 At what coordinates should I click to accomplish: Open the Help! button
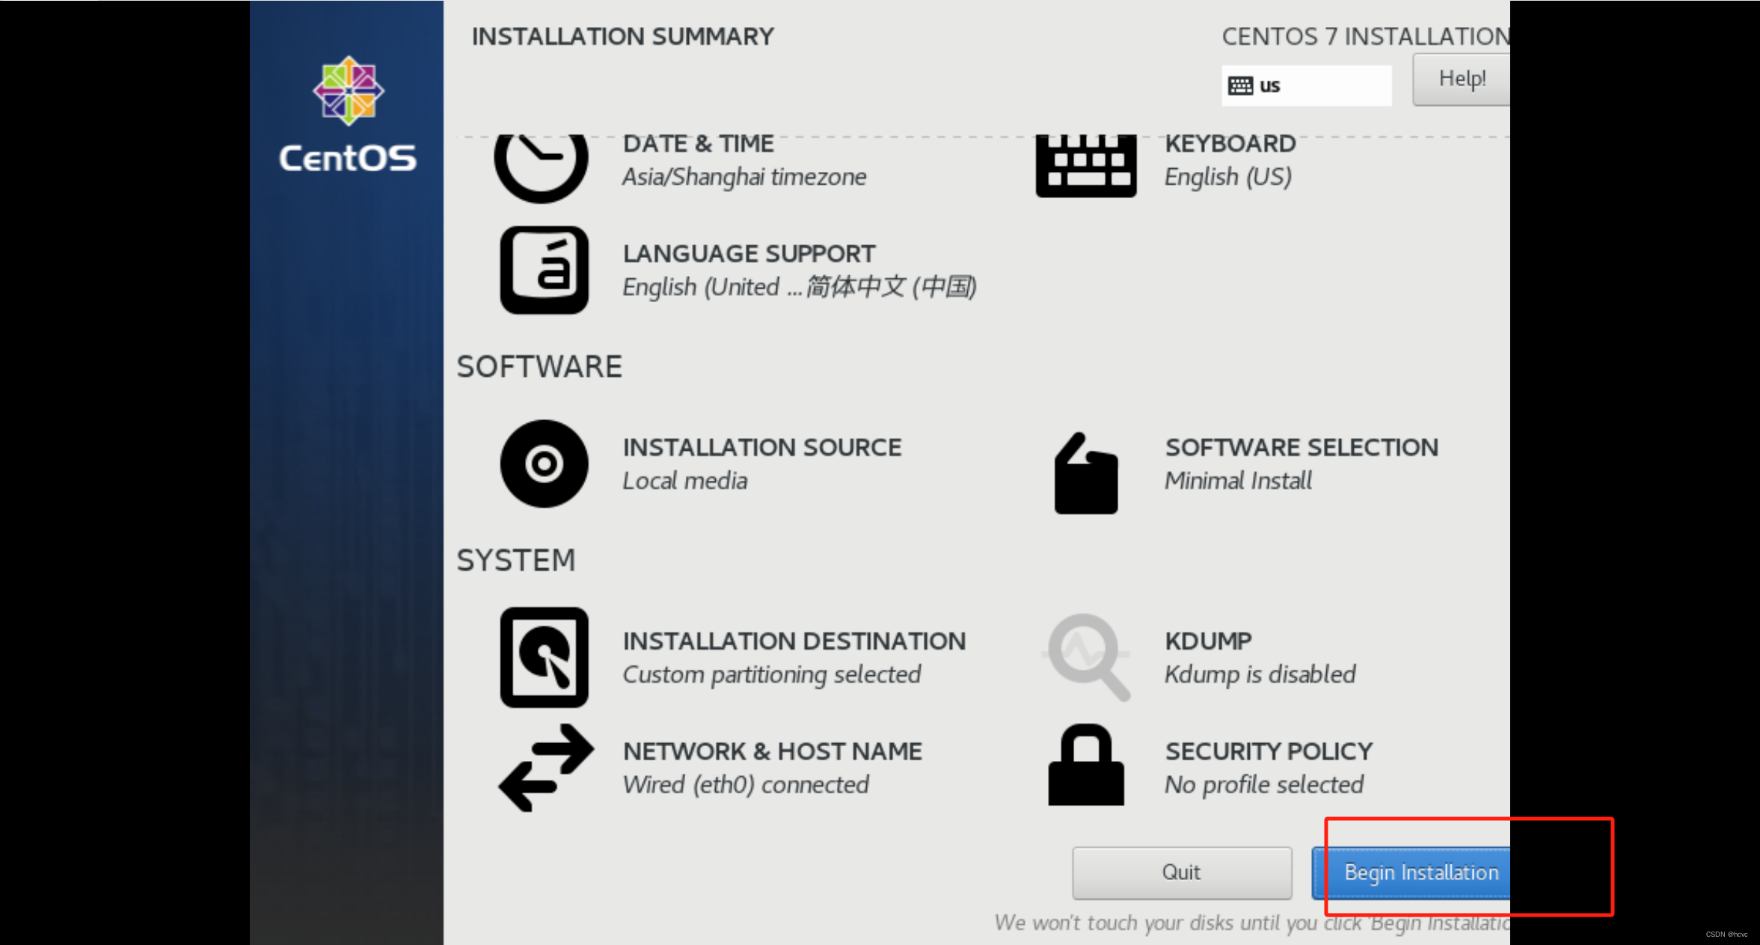(1461, 79)
